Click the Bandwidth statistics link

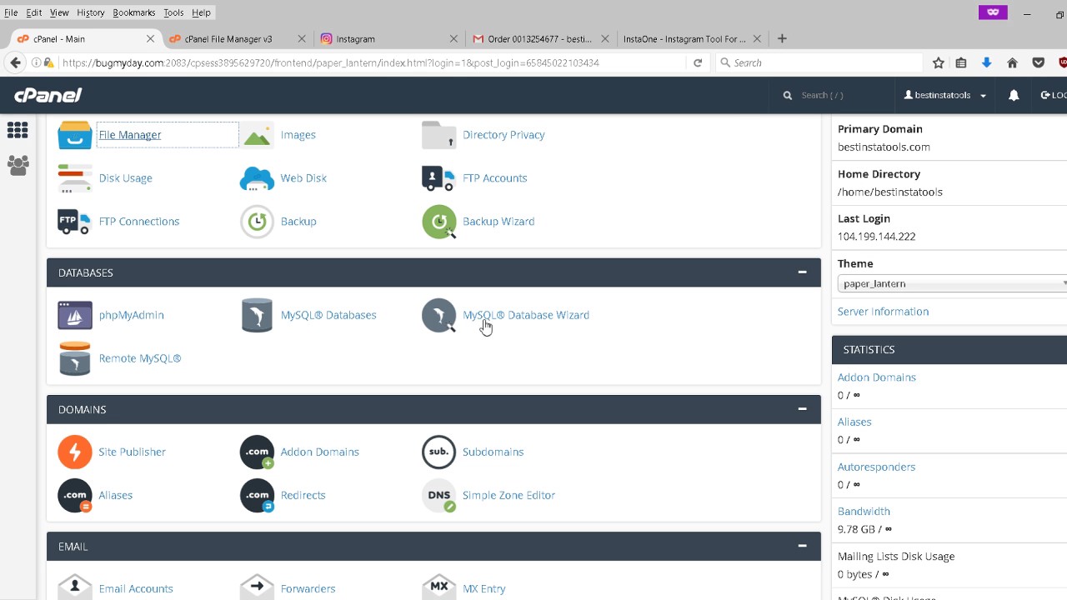point(864,511)
